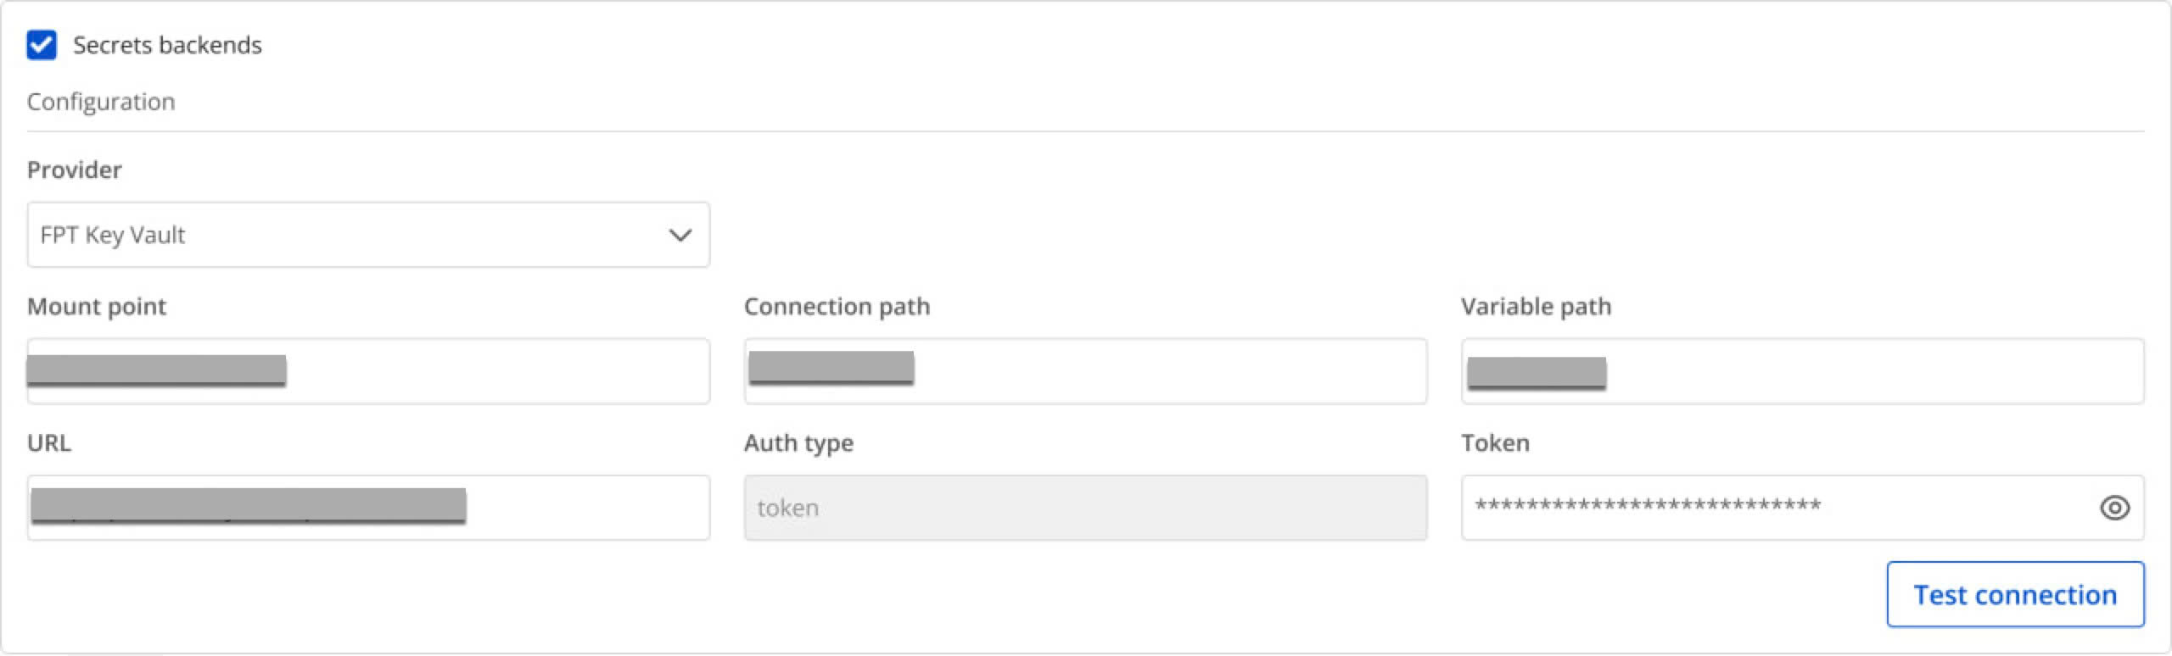This screenshot has height=656, width=2172.
Task: Focus the Variable path input field
Action: point(1802,371)
